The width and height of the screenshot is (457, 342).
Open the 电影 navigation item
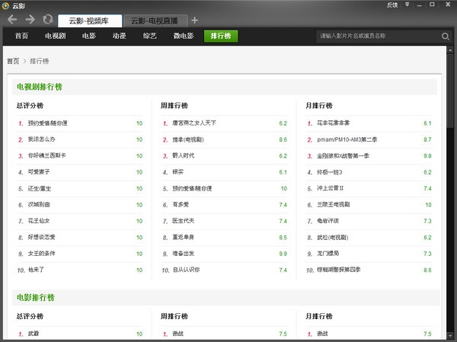point(89,36)
